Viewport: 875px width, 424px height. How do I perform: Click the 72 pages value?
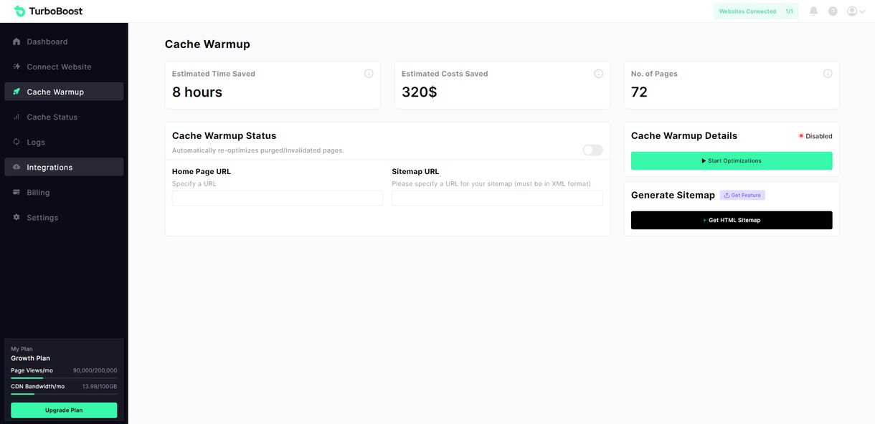[x=639, y=92]
